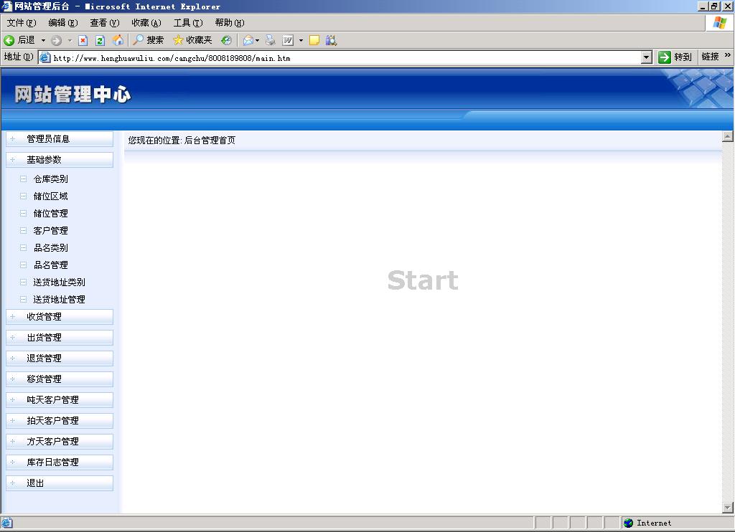Expand the 出货管理 section

60,338
